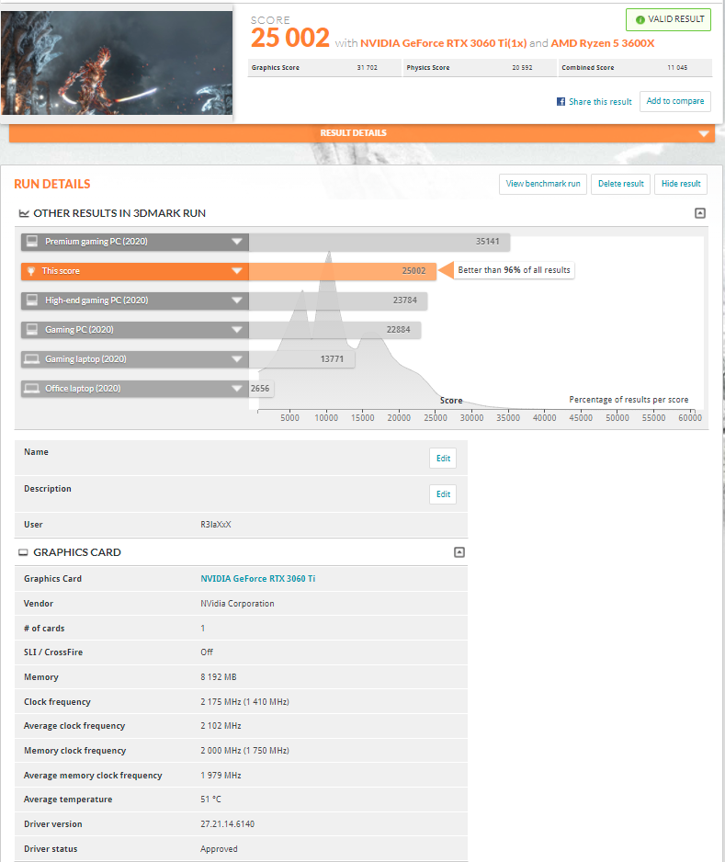Screen dimensions: 725x862
Task: Expand the Gaming laptop (2020) dropdown arrow
Action: [237, 359]
